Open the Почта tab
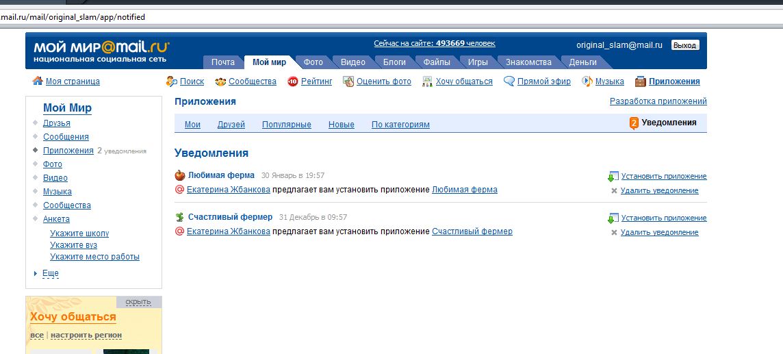Image resolution: width=783 pixels, height=354 pixels. coord(222,62)
